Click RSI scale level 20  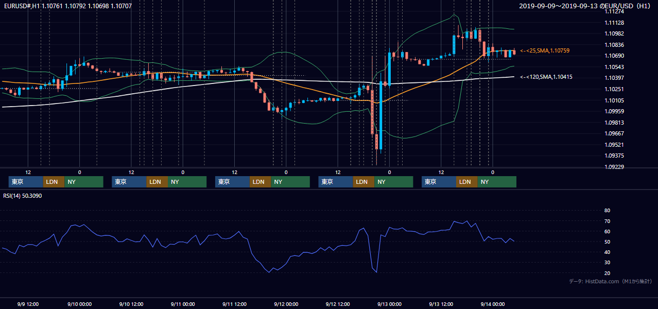(x=607, y=273)
